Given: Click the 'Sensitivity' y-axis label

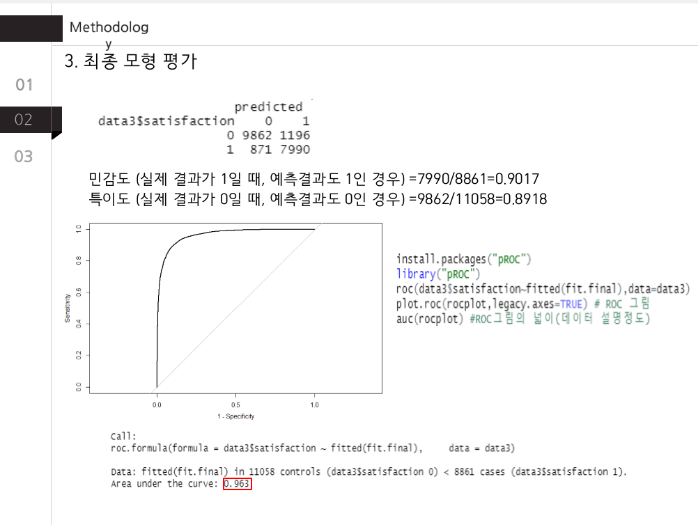Looking at the screenshot, I should tap(67, 308).
